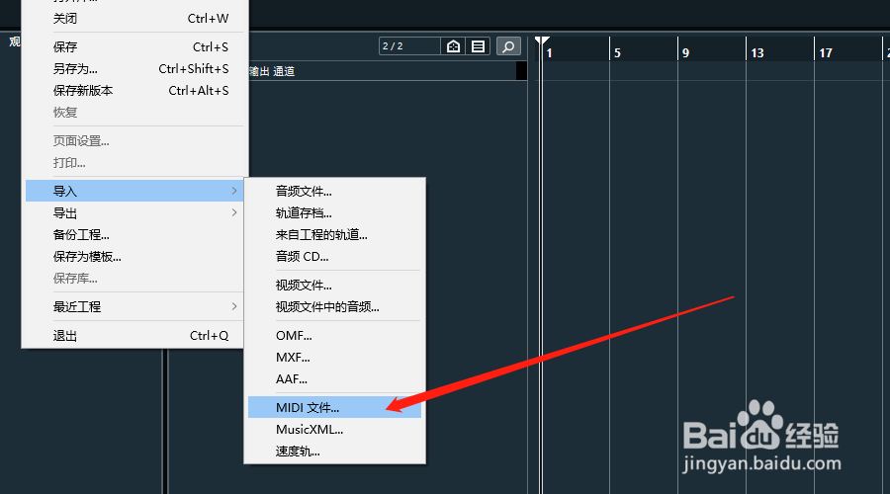Open the 导入 submenu entry
This screenshot has height=494, width=890.
point(134,191)
